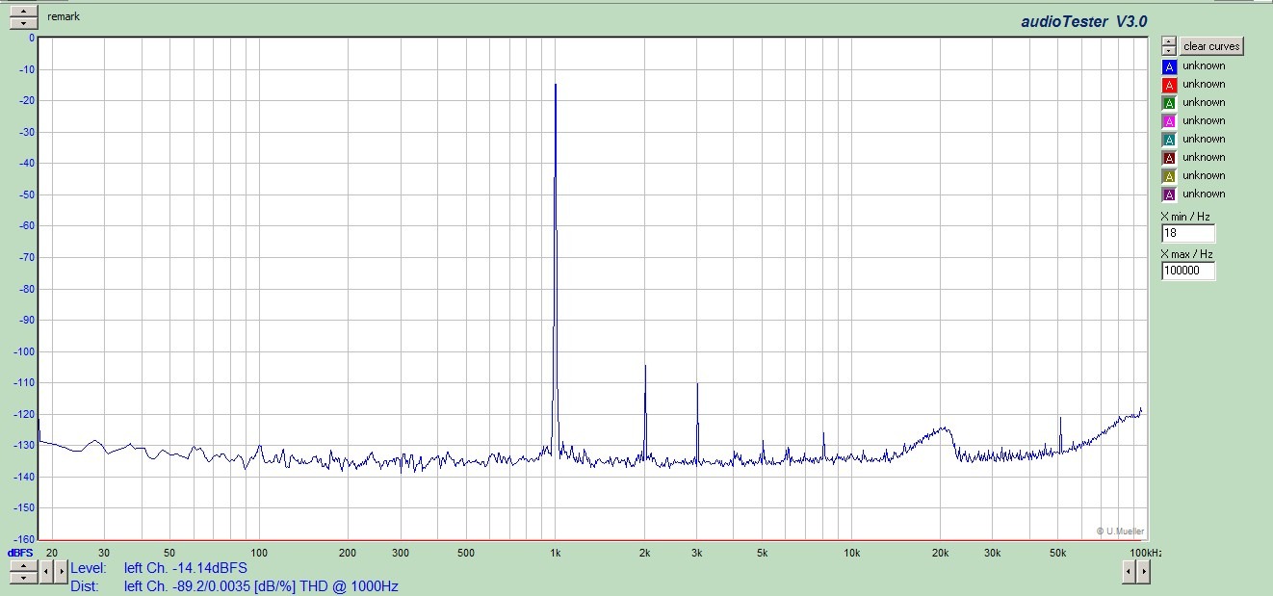1273x596 pixels.
Task: Click the dark red curve A button
Action: point(1169,158)
